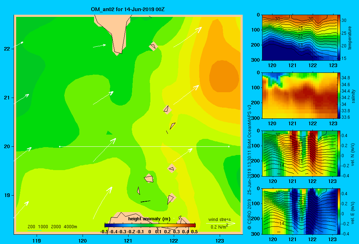The height and width of the screenshot is (244, 359).
Task: Click the 'wind stress' legend label
Action: 220,219
